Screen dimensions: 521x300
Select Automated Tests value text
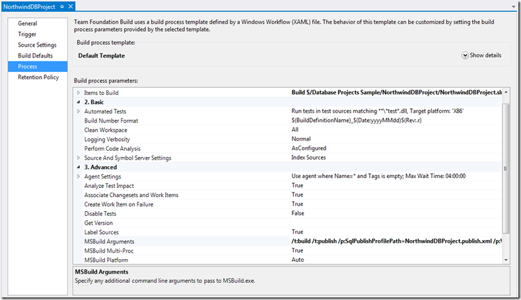378,111
